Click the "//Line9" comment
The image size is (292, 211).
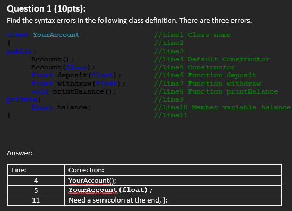click(169, 99)
